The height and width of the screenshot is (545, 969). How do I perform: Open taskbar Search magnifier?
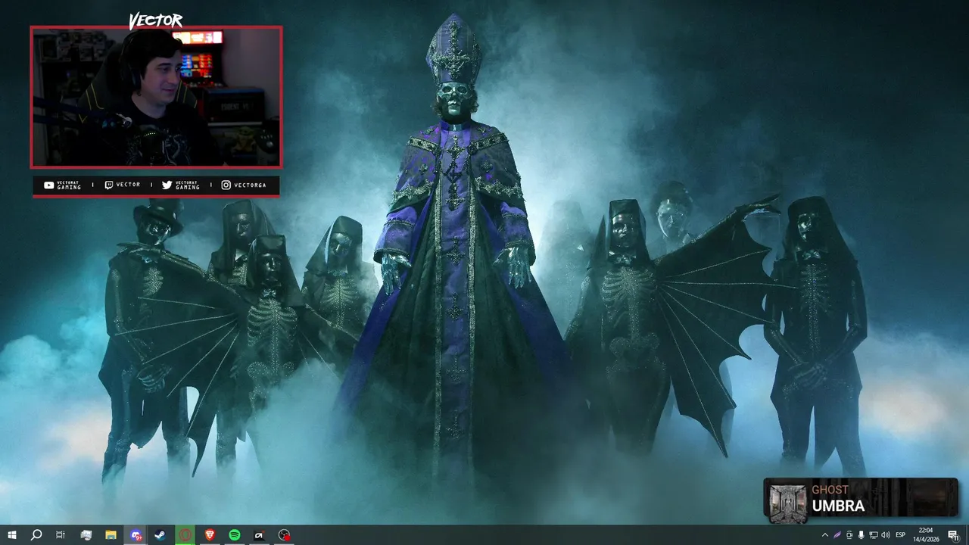point(36,535)
